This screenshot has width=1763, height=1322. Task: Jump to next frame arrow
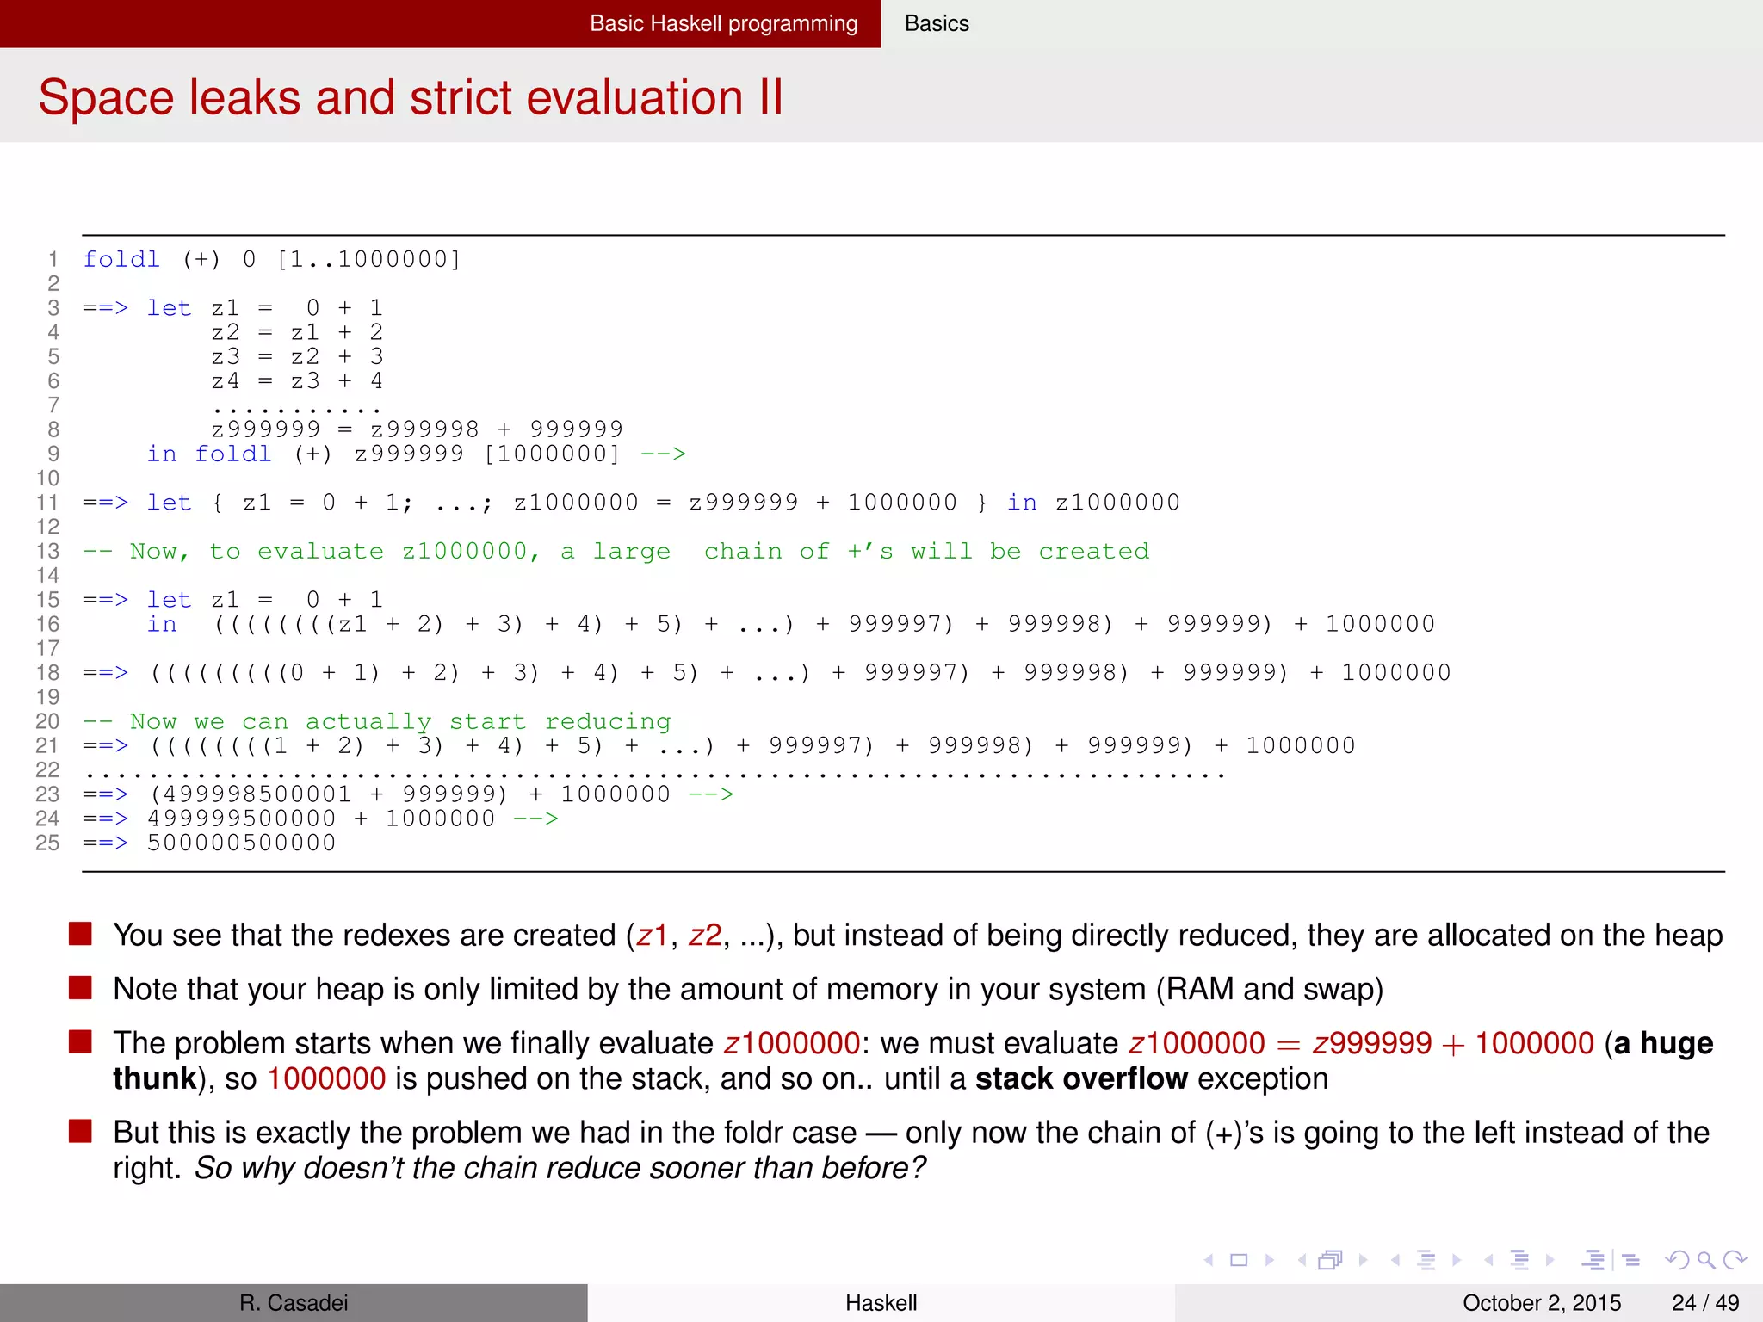click(1363, 1260)
